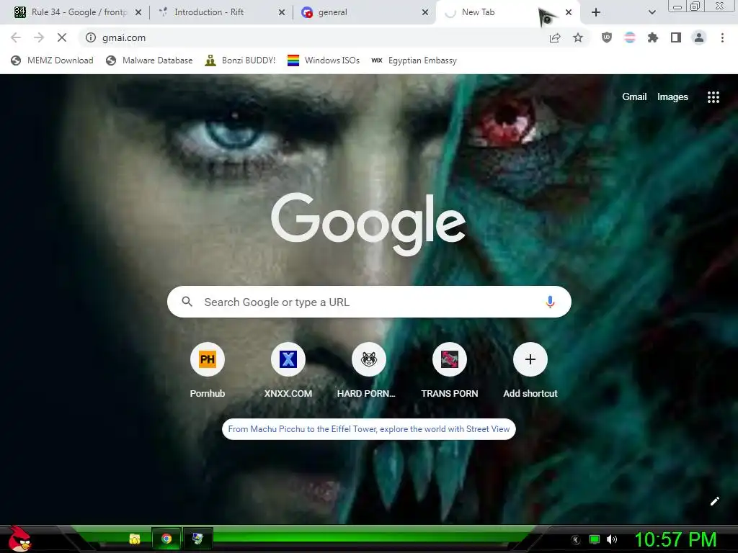738x553 pixels.
Task: Show hidden tray icons arrow
Action: (575, 540)
